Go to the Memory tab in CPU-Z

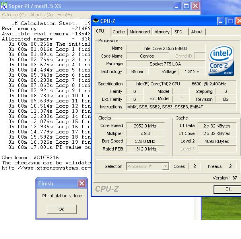pos(162,32)
